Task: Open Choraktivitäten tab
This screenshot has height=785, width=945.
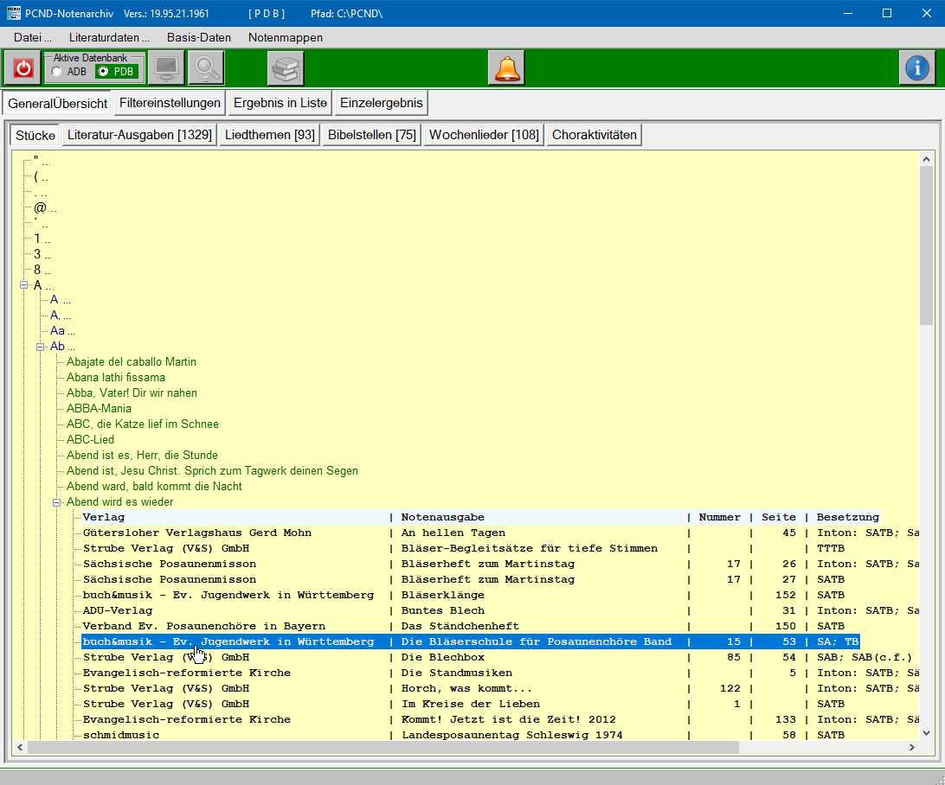Action: 595,134
